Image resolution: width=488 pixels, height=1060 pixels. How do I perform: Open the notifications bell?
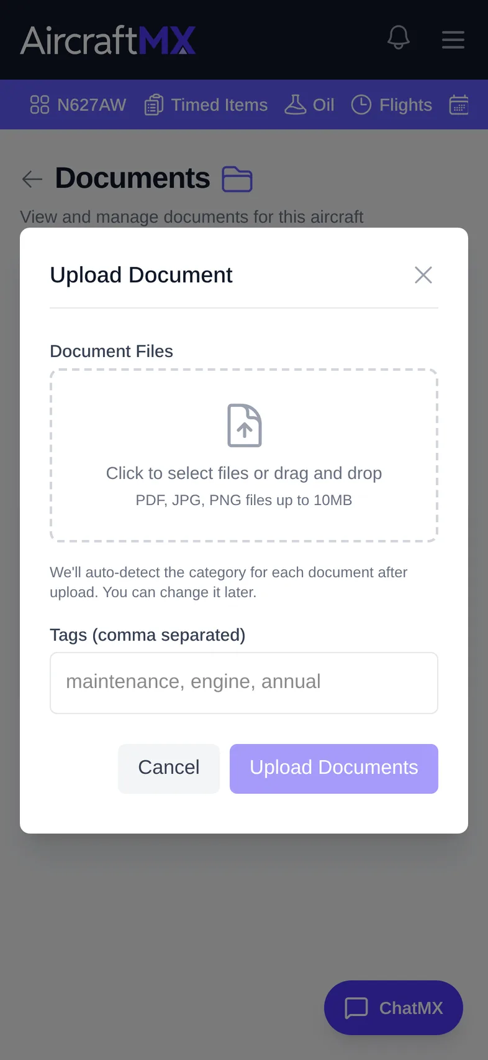click(399, 39)
